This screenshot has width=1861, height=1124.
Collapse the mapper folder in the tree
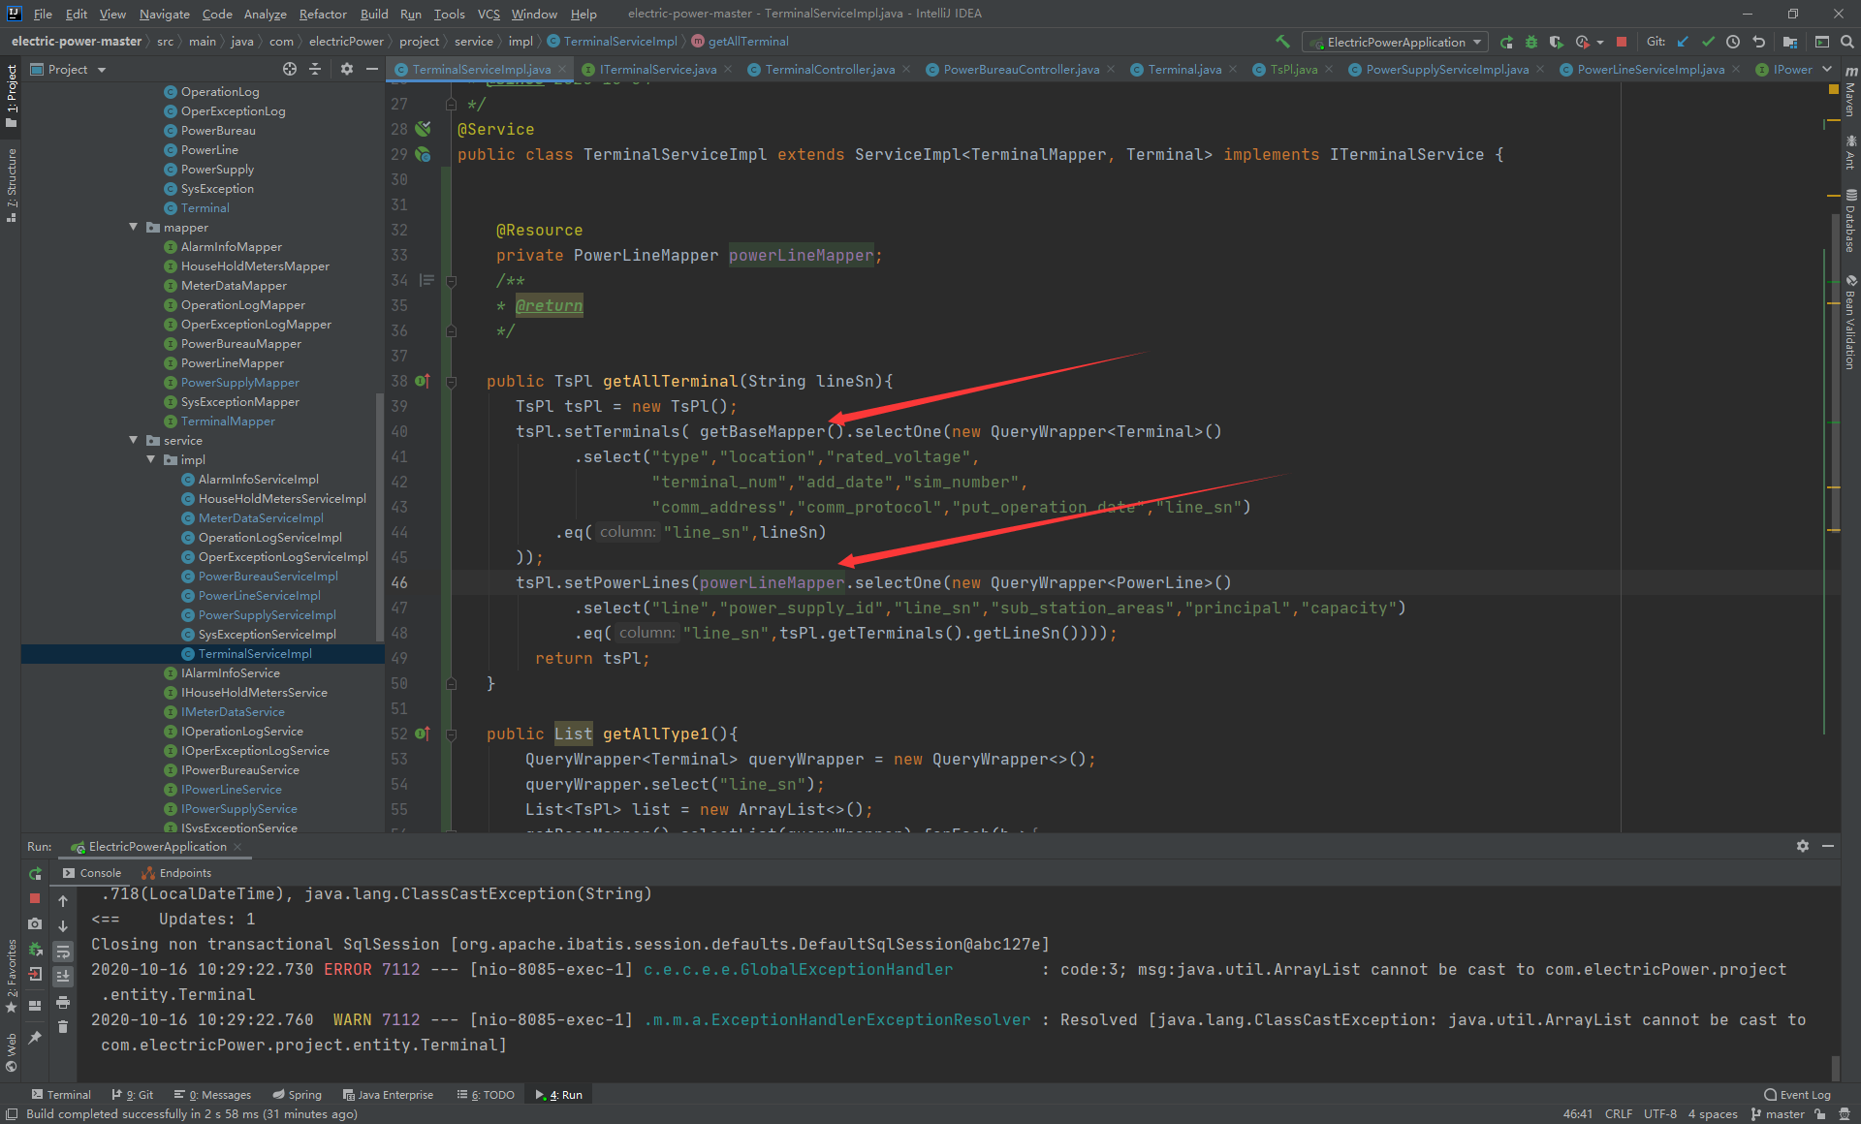[134, 227]
